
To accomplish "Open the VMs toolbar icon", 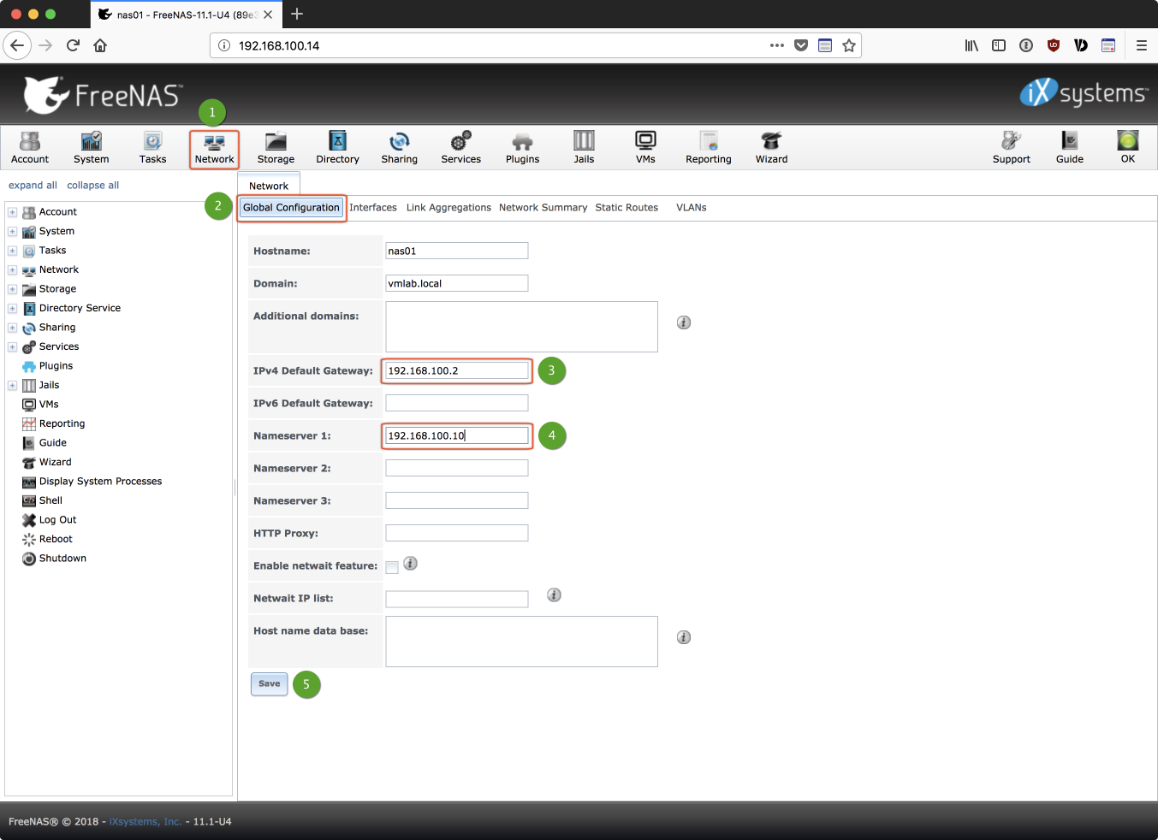I will point(645,147).
